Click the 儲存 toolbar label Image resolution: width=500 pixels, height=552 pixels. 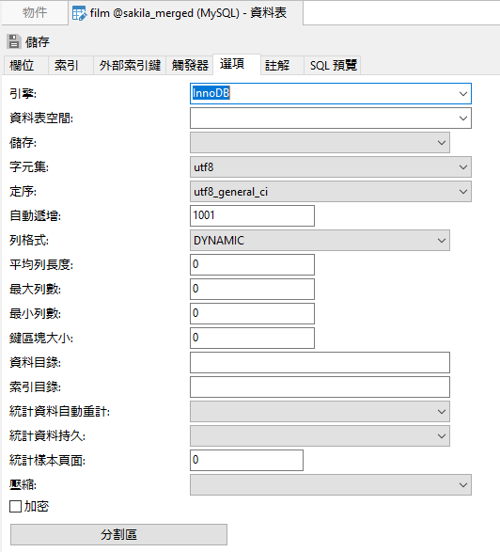(x=38, y=42)
